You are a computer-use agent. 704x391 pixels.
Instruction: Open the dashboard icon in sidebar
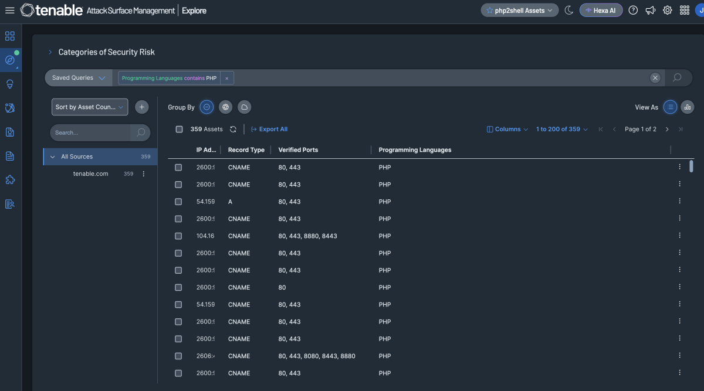click(x=10, y=36)
